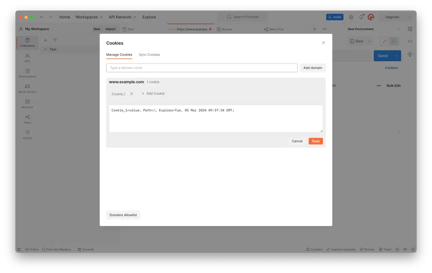The image size is (432, 273).
Task: Open the notifications bell icon
Action: 361,17
